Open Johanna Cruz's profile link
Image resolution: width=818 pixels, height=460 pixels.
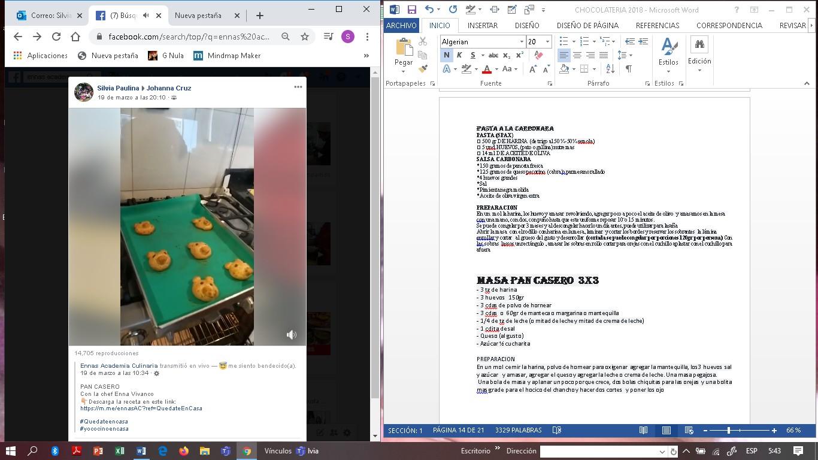pos(169,88)
